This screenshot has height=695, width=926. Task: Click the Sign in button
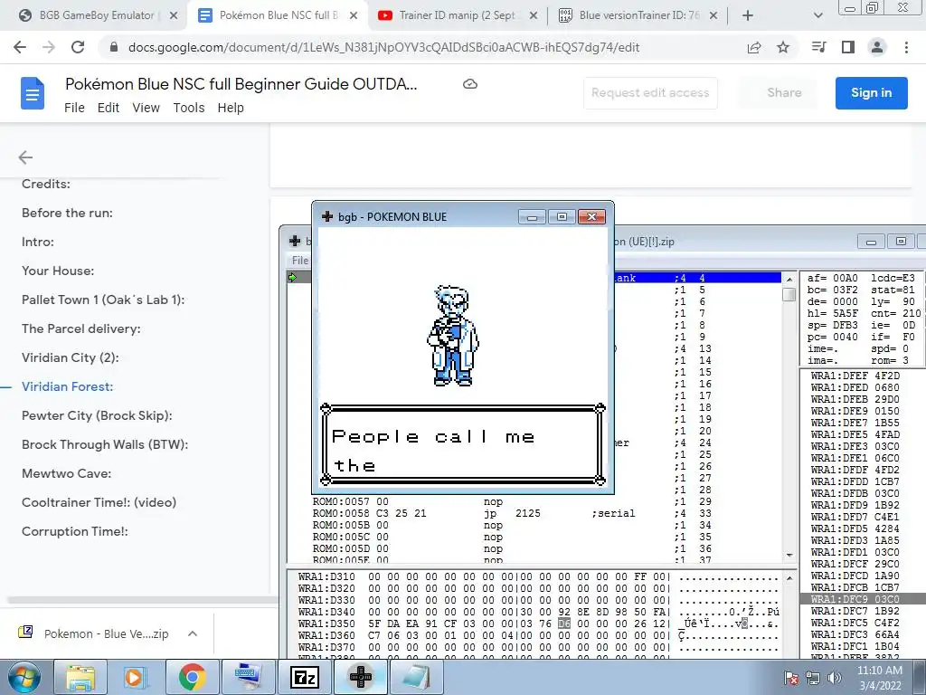[871, 93]
